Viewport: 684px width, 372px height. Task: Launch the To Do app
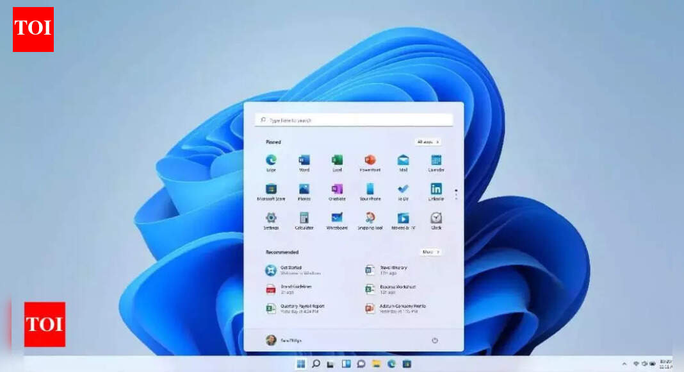(x=403, y=192)
